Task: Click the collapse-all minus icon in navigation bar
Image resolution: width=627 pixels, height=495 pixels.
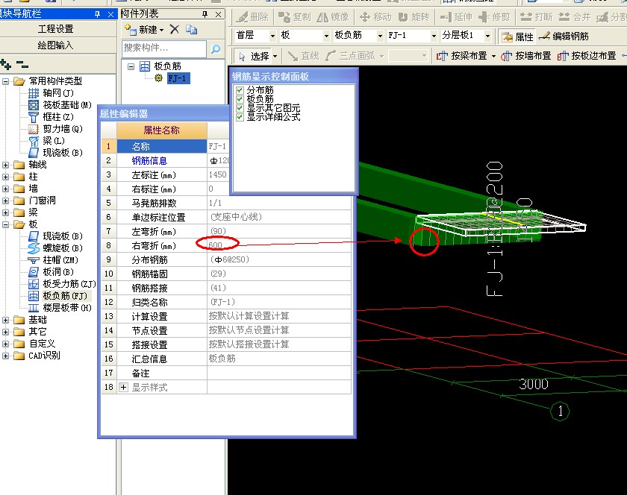Action: point(22,64)
